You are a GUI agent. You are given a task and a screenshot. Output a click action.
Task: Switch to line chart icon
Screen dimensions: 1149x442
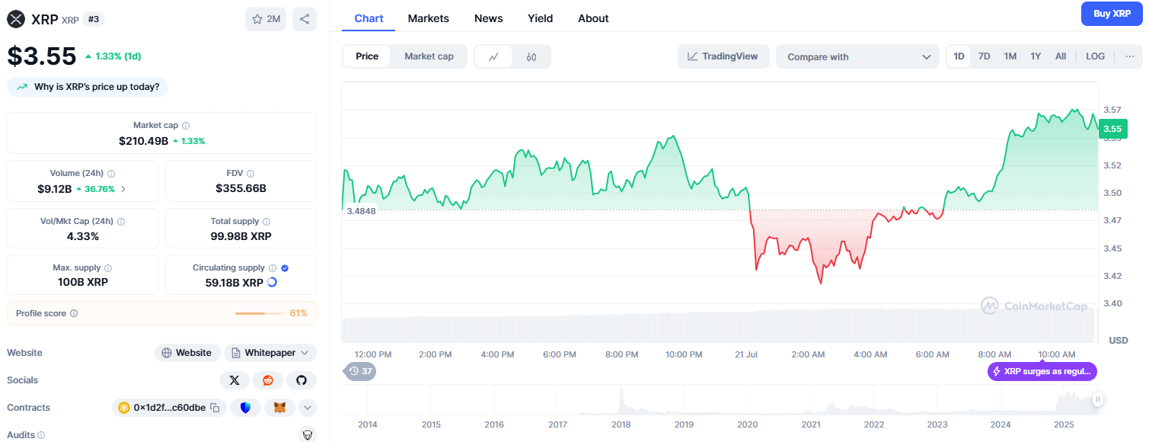pyautogui.click(x=493, y=56)
